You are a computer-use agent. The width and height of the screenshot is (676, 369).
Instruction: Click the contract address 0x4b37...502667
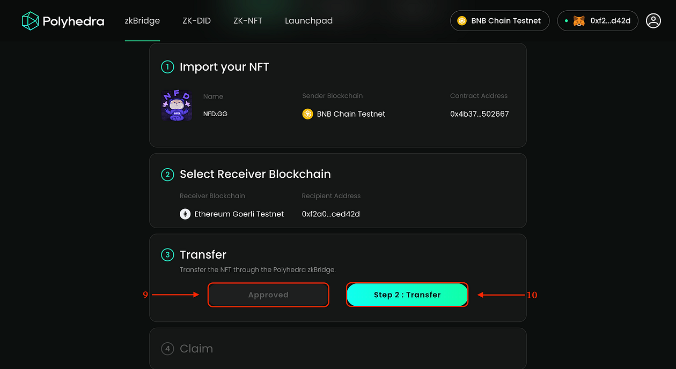(479, 114)
